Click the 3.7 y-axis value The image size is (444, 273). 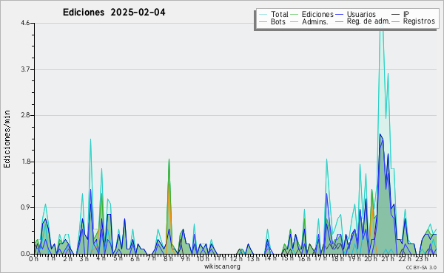click(x=25, y=69)
